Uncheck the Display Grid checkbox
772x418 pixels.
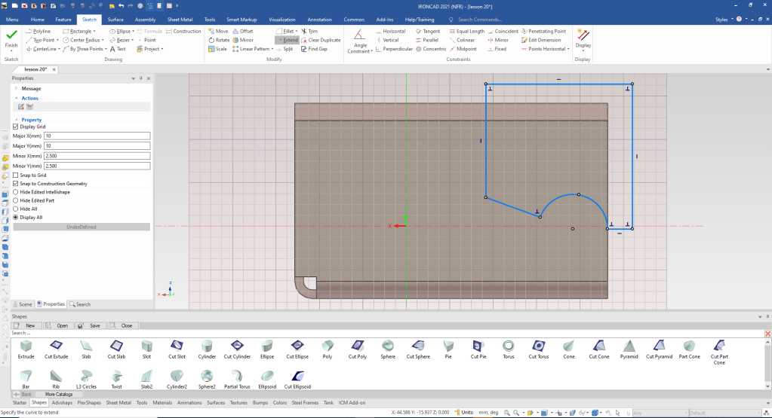[x=16, y=127]
